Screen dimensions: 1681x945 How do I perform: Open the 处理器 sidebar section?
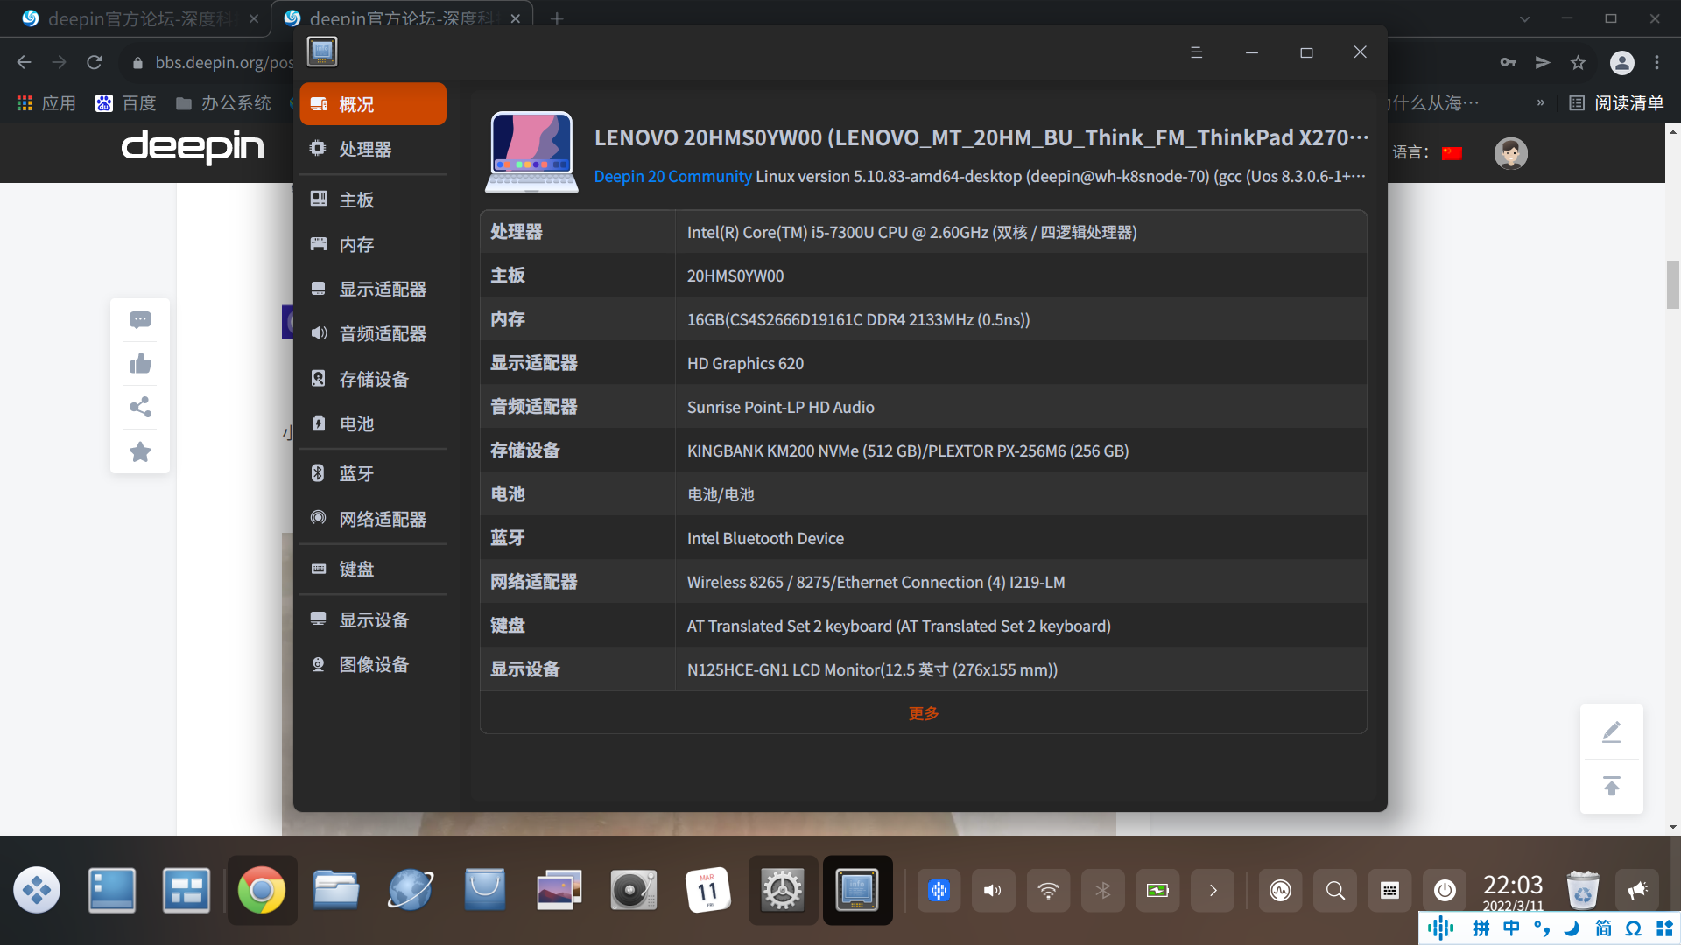(x=365, y=150)
